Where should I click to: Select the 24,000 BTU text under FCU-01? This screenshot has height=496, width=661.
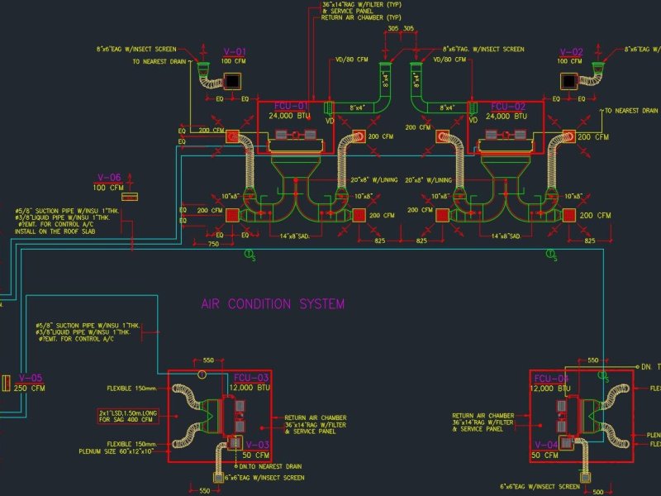(x=289, y=116)
